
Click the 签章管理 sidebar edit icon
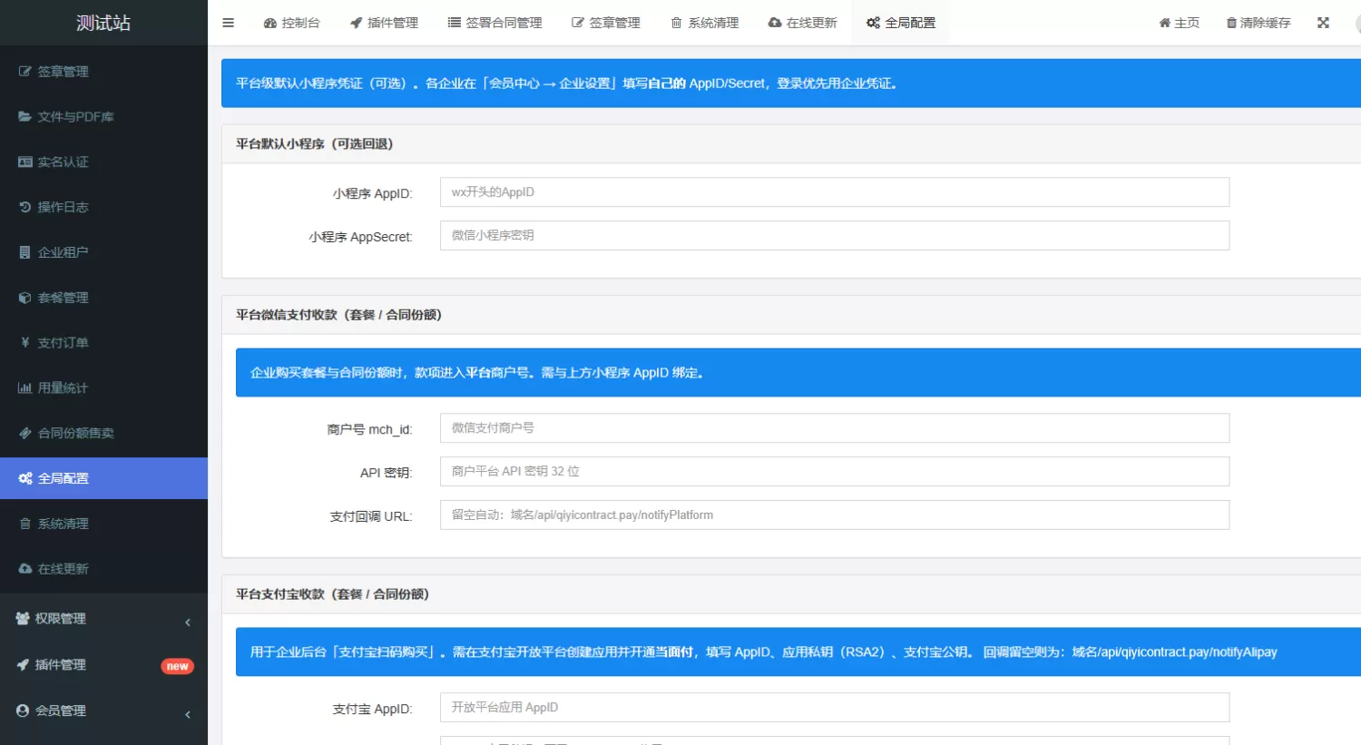[25, 72]
